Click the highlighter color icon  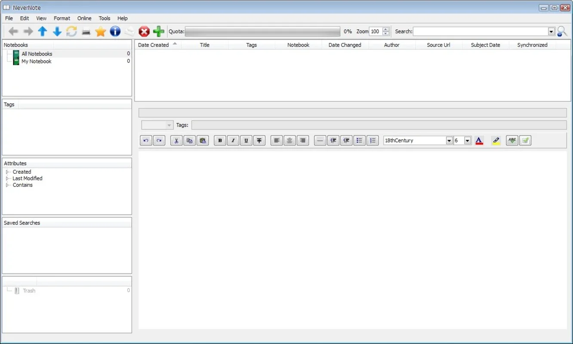(x=496, y=141)
